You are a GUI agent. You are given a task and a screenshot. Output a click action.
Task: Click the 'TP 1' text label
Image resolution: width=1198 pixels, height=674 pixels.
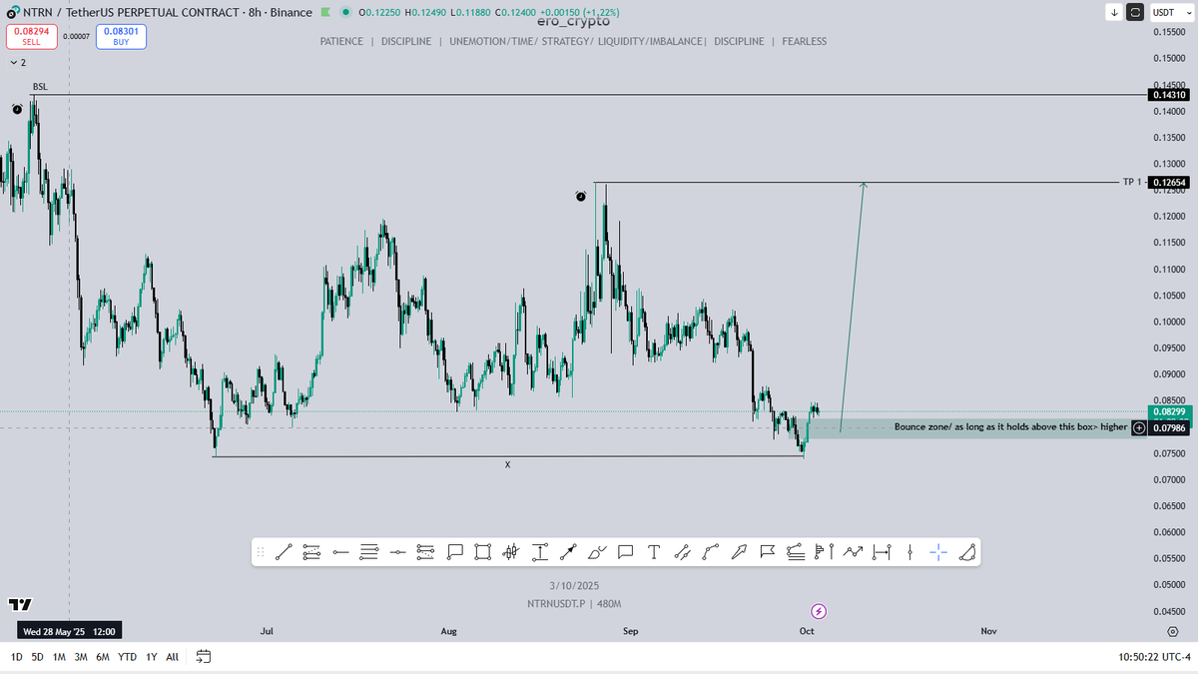(1132, 183)
